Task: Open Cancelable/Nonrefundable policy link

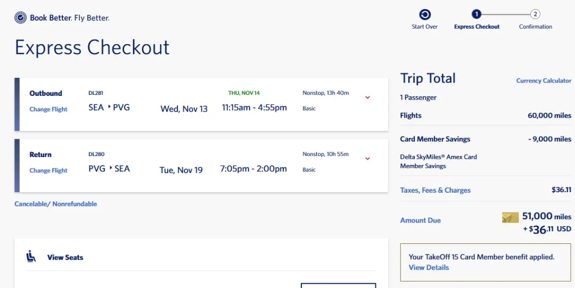Action: point(56,204)
